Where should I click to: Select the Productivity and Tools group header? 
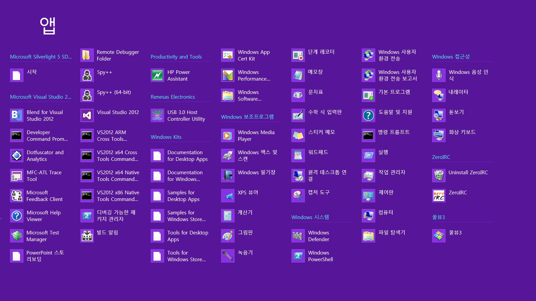click(176, 57)
